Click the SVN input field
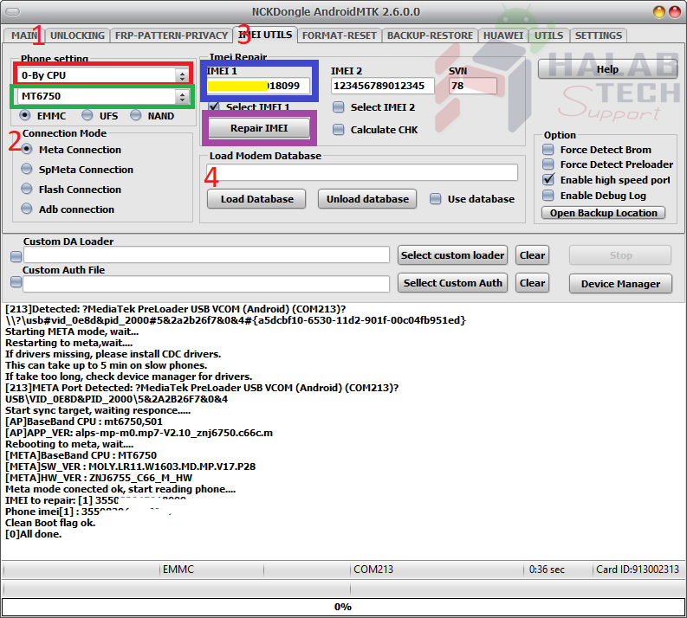This screenshot has width=687, height=618. click(473, 86)
